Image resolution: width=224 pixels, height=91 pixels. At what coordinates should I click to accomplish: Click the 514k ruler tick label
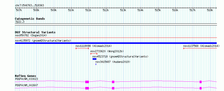click(x=141, y=10)
